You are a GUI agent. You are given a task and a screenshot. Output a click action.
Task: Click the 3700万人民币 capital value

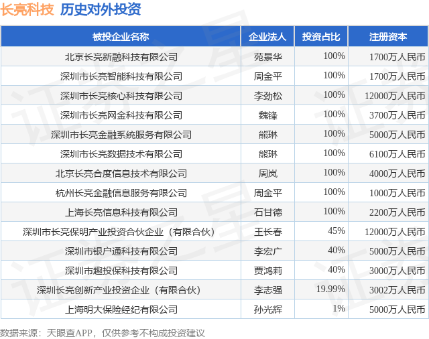[397, 115]
